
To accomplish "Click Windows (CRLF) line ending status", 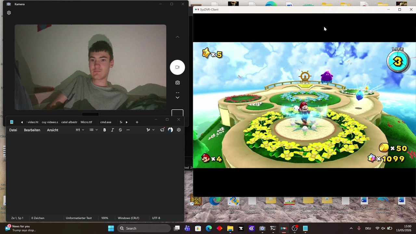I will click(x=128, y=218).
